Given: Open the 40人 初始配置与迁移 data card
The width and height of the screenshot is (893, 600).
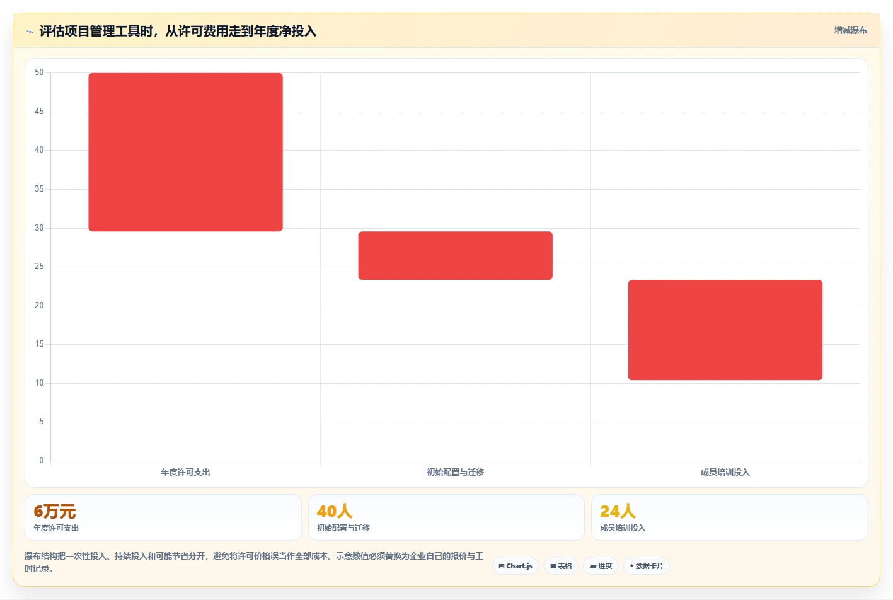Looking at the screenshot, I should click(x=446, y=517).
